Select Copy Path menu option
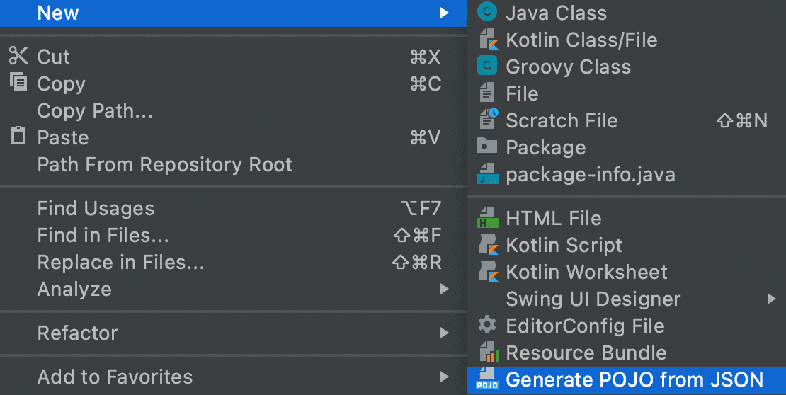The image size is (786, 395). coord(95,110)
